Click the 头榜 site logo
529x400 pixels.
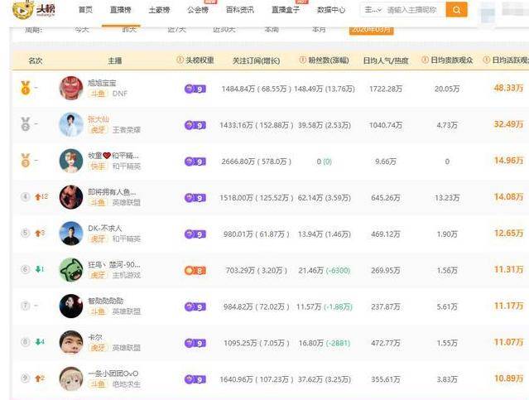click(33, 9)
